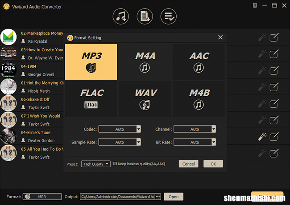Click effects wand icon for 04-1984 row
290x205 pixels.
click(262, 70)
